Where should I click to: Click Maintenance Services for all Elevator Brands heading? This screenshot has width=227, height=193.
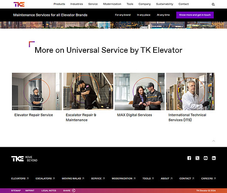(x=50, y=15)
